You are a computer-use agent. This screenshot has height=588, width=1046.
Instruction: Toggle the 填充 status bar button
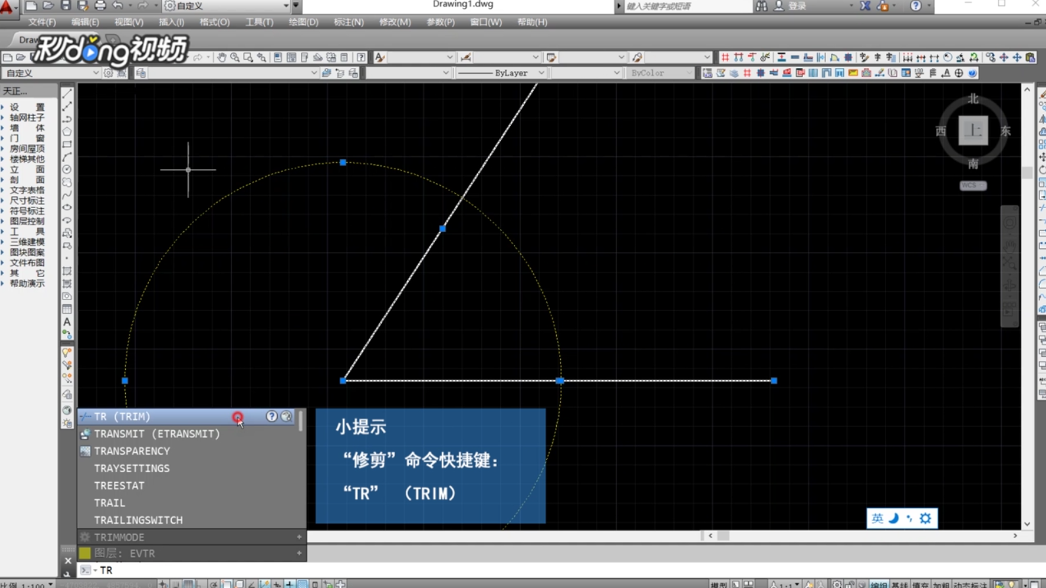click(920, 584)
